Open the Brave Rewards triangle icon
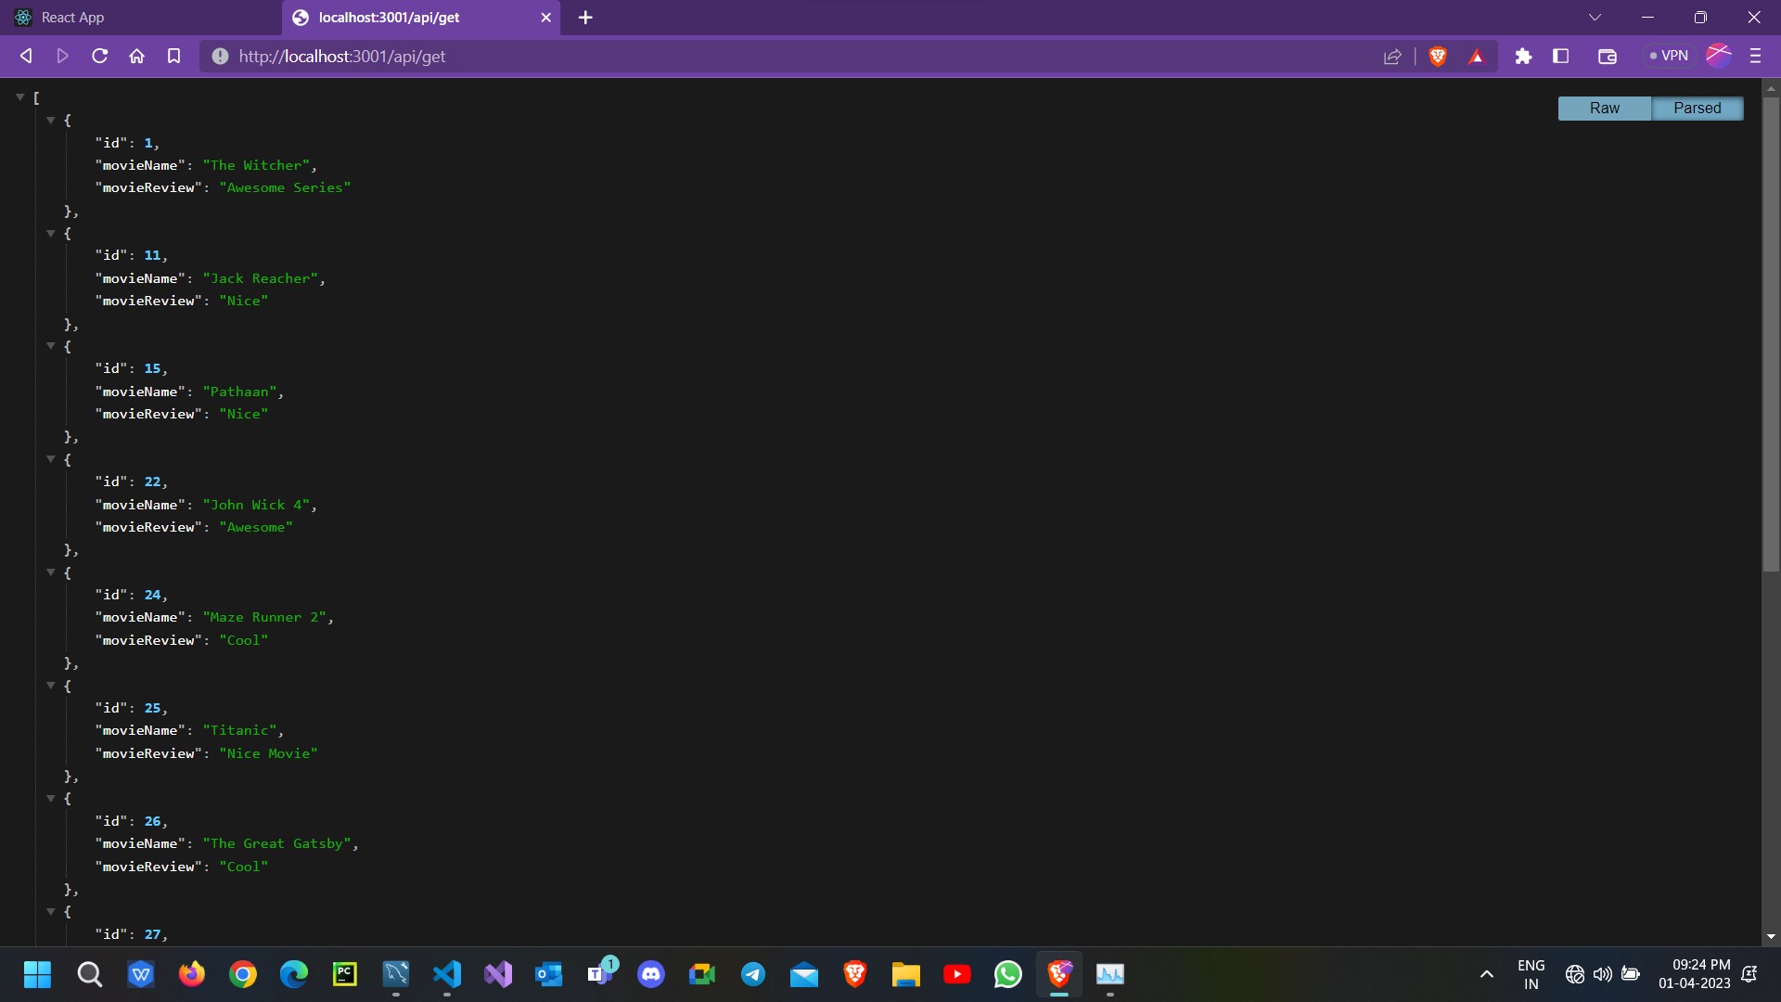This screenshot has width=1781, height=1002. pos(1477,57)
